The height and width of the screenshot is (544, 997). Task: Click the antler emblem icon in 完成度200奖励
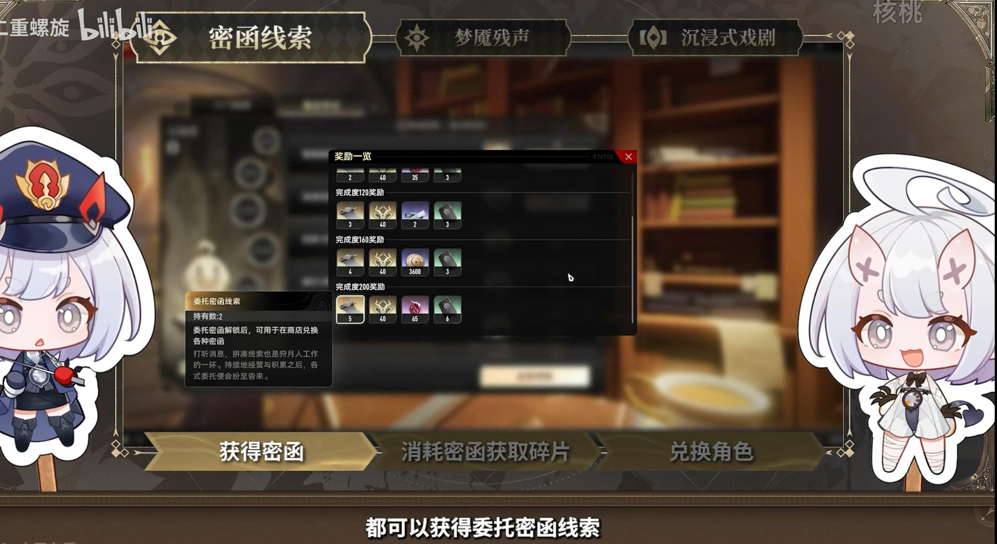[x=383, y=309]
